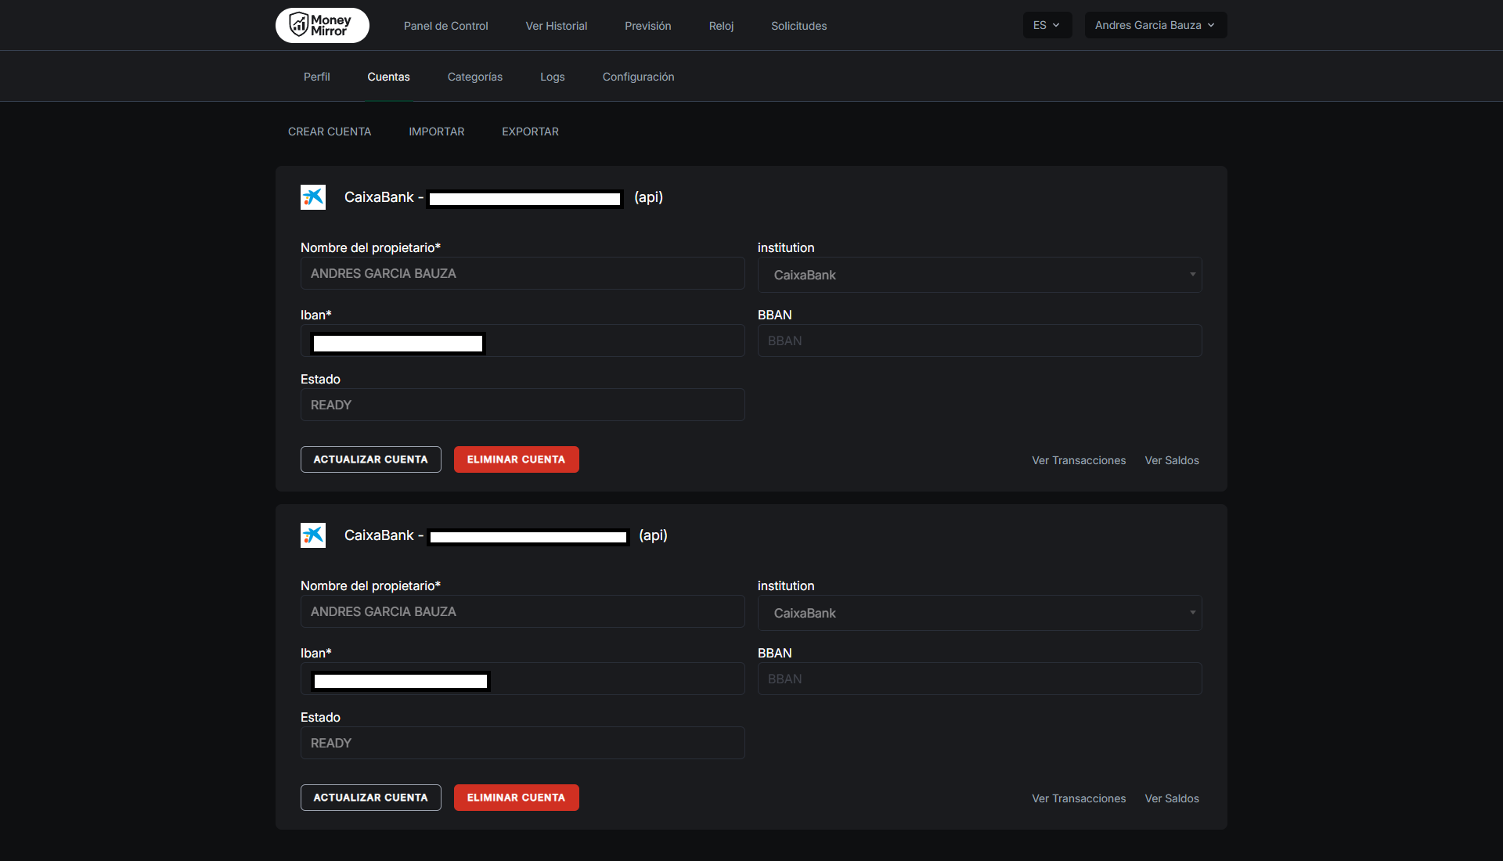Click second account's CaixaBank star logo

click(x=313, y=535)
